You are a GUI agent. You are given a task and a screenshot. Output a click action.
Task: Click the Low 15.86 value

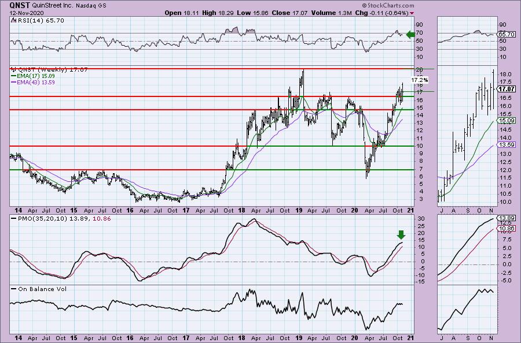[252, 13]
